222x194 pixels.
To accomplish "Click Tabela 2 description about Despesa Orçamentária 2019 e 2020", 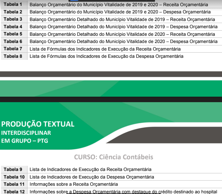I will pyautogui.click(x=120, y=12).
